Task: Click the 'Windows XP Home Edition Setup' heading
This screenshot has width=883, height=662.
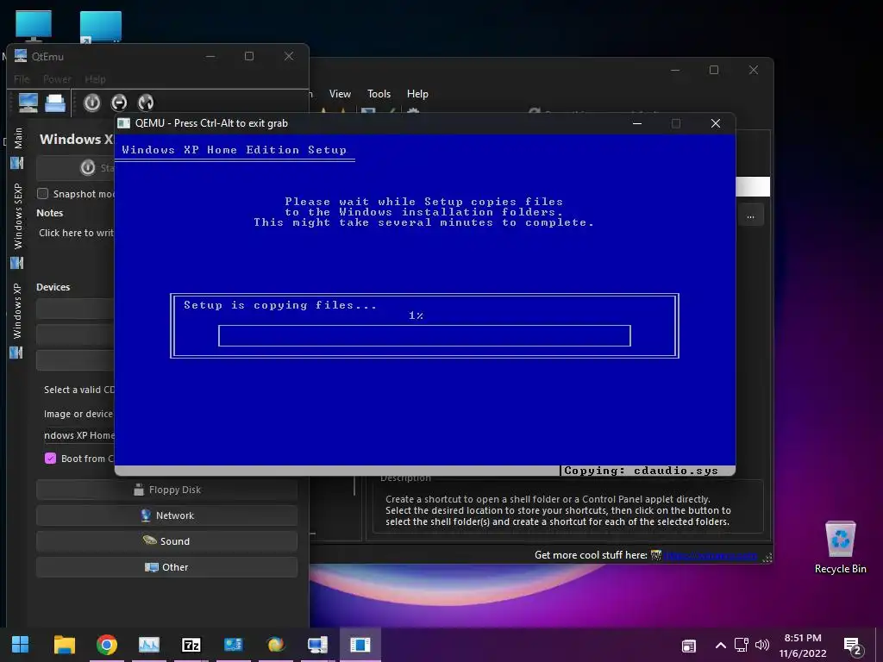Action: [x=235, y=150]
